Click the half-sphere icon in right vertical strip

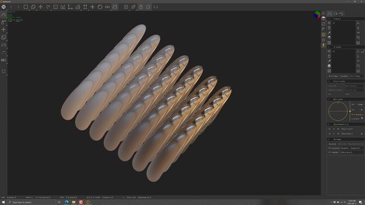tap(323, 18)
